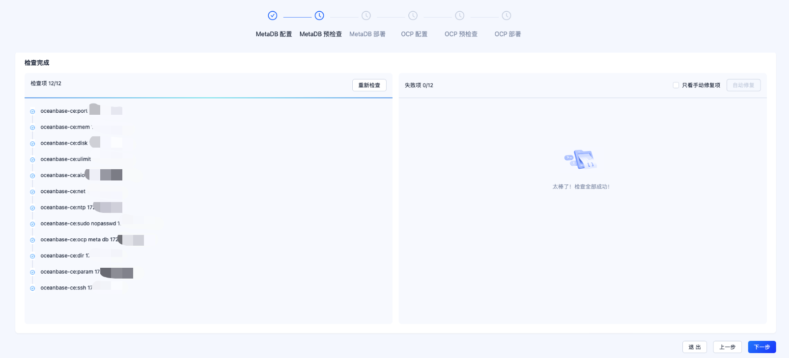Image resolution: width=789 pixels, height=358 pixels.
Task: Click the 太棒了！检查全部成功 message
Action: click(x=581, y=187)
